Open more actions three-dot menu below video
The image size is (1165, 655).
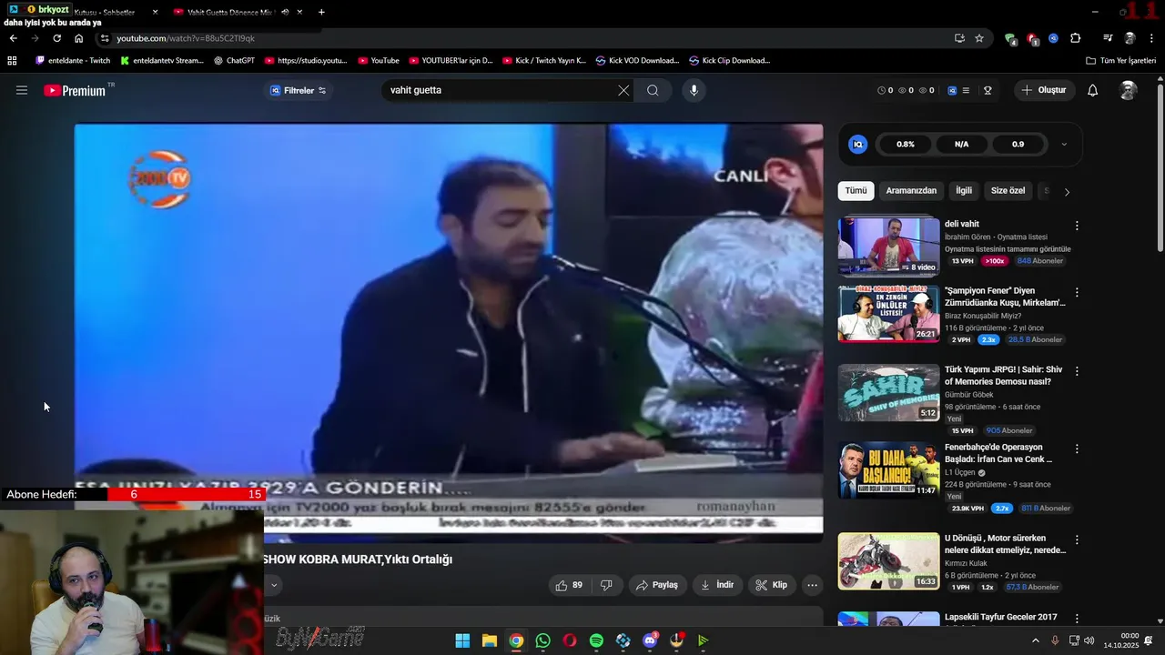(x=813, y=585)
